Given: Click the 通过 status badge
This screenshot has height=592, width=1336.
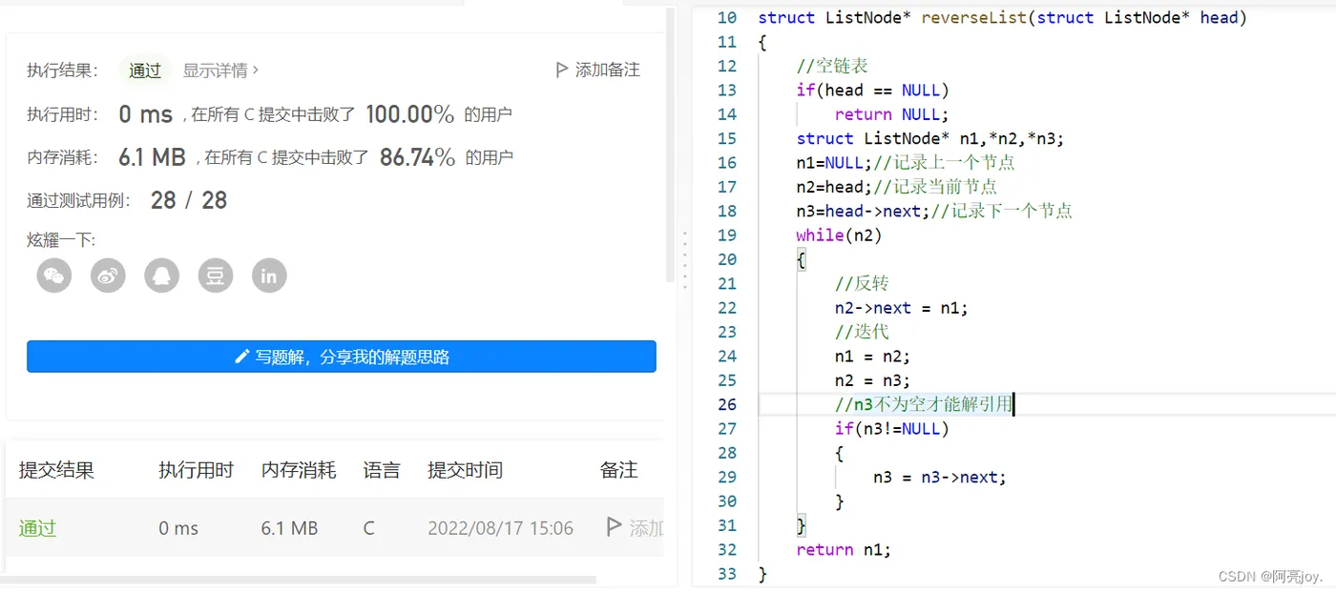Looking at the screenshot, I should (x=145, y=71).
